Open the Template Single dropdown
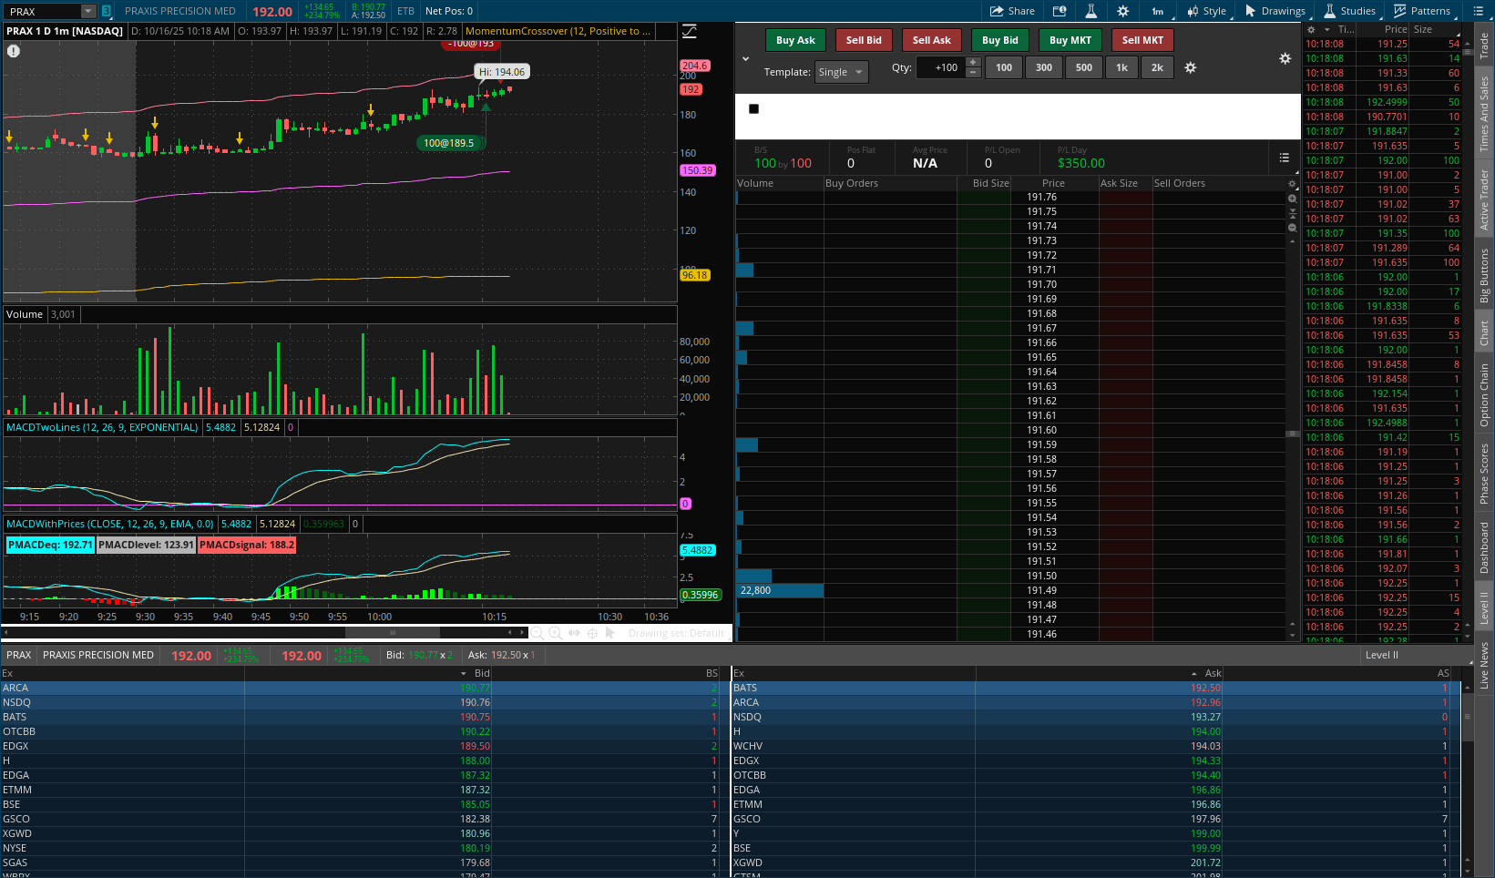The height and width of the screenshot is (878, 1495). tap(841, 72)
